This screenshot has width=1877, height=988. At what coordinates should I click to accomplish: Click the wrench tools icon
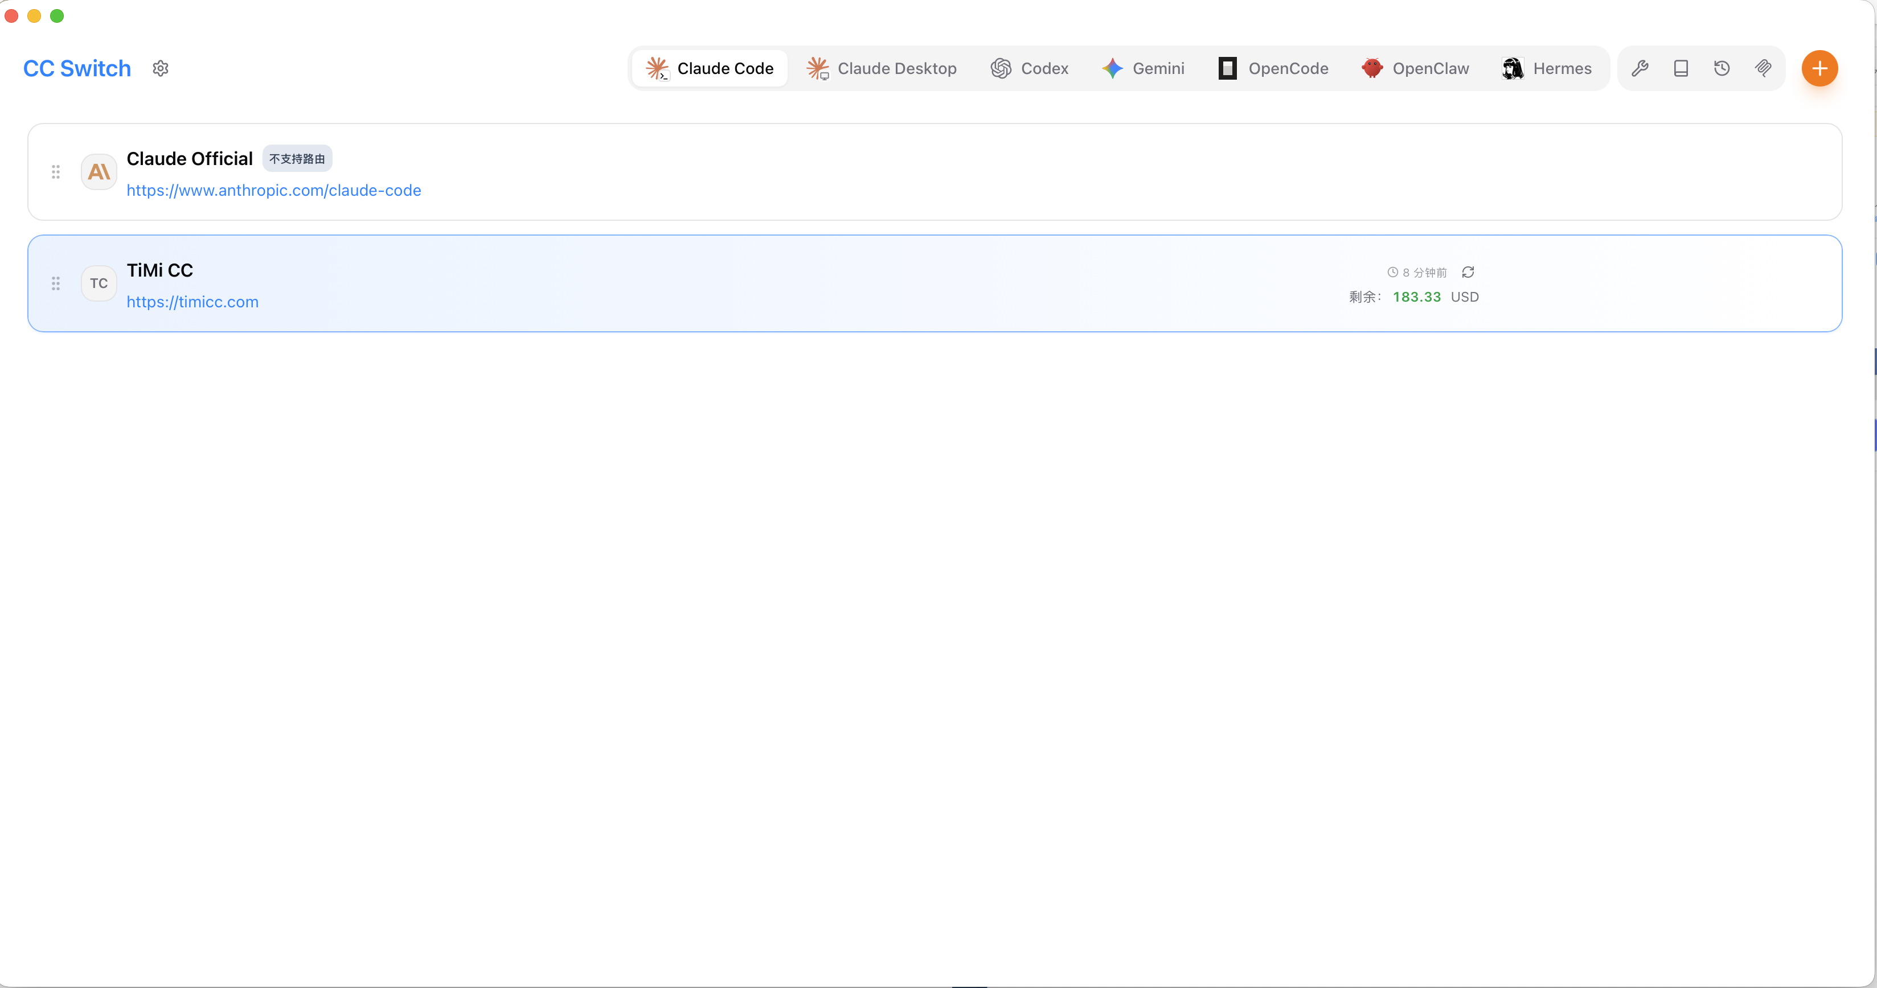(x=1640, y=68)
